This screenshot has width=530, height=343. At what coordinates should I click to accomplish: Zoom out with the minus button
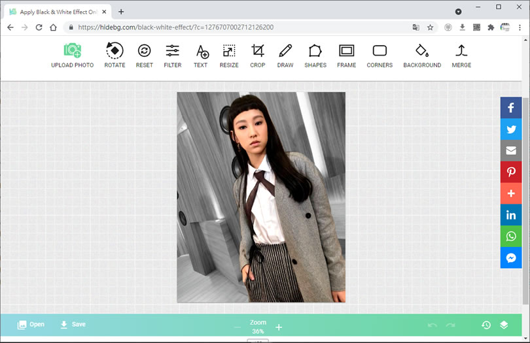(238, 327)
